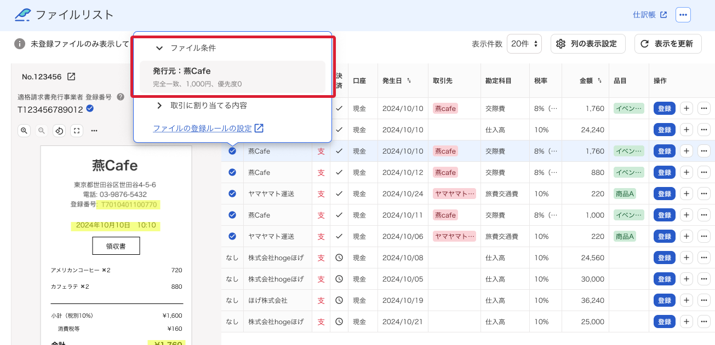715x345 pixels.
Task: Click the verified badge beside T123456789012
Action: coord(90,109)
